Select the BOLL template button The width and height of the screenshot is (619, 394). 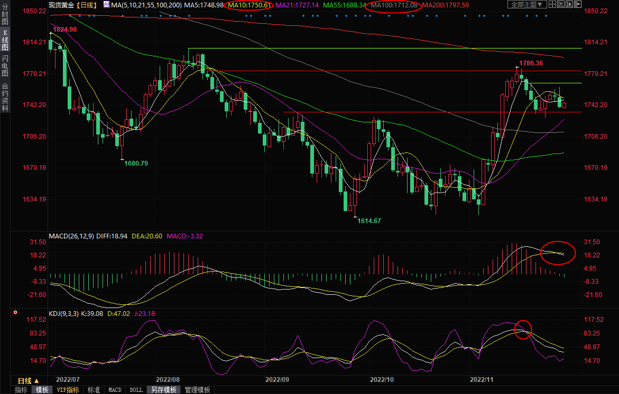(136, 390)
